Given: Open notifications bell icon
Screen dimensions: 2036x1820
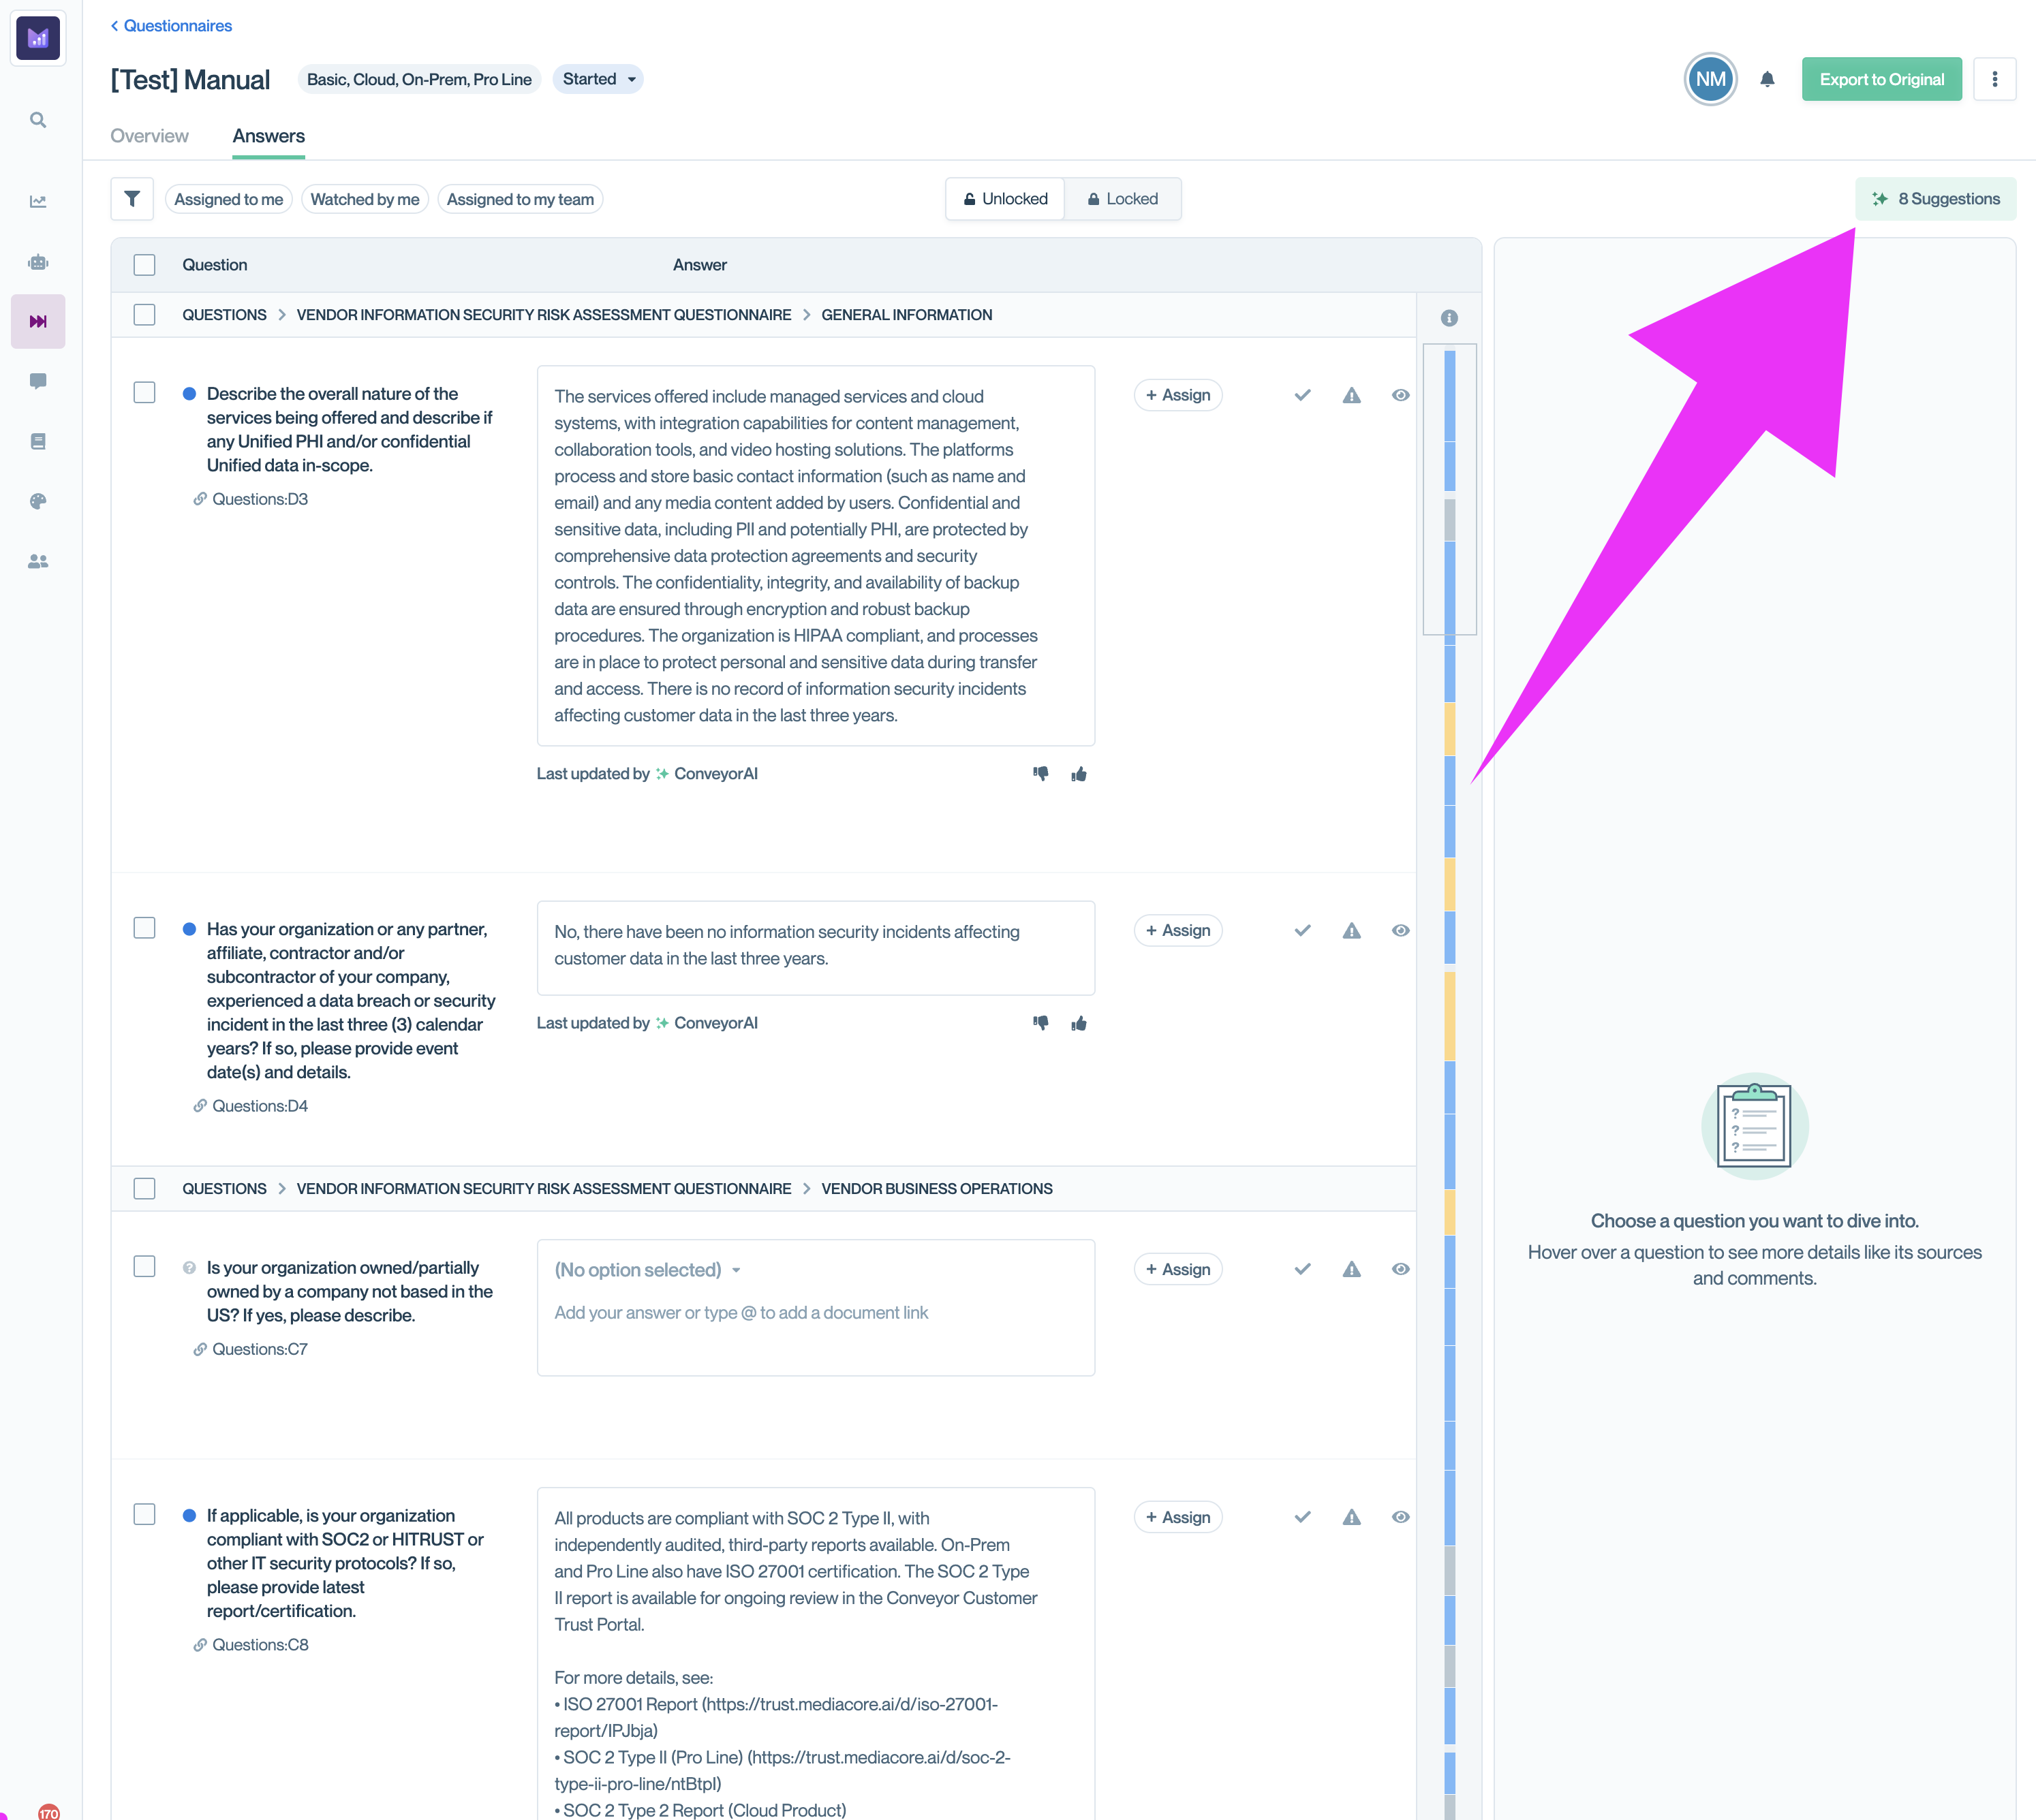Looking at the screenshot, I should [x=1767, y=80].
